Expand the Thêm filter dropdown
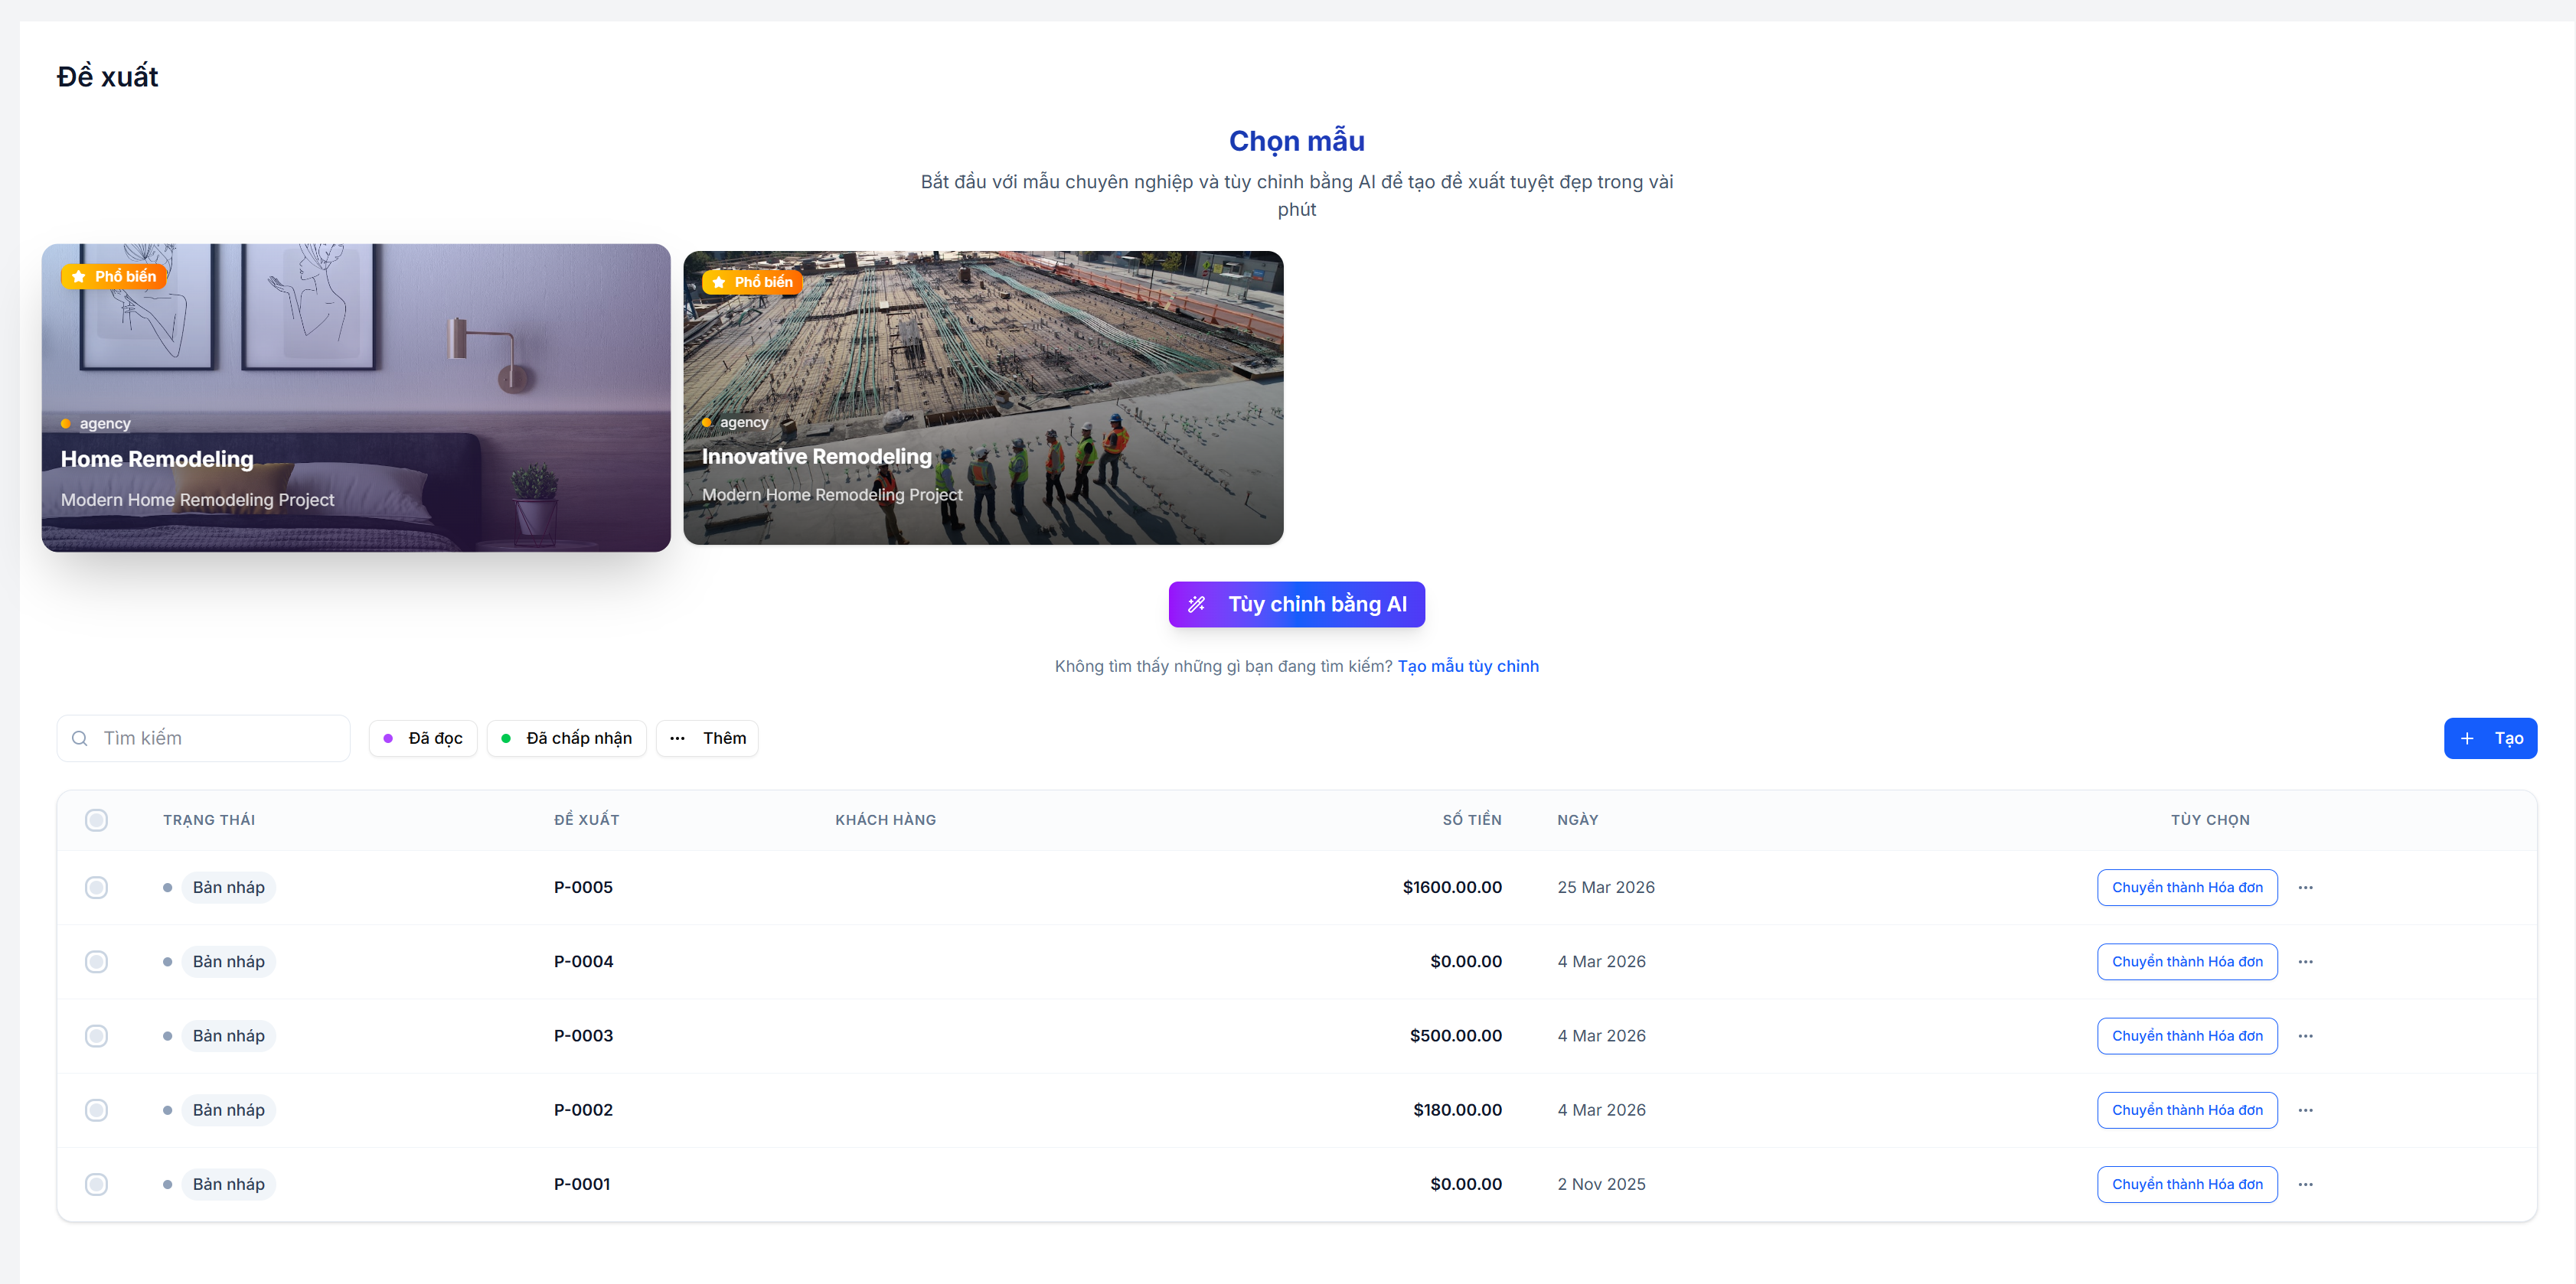The image size is (2576, 1284). click(707, 738)
